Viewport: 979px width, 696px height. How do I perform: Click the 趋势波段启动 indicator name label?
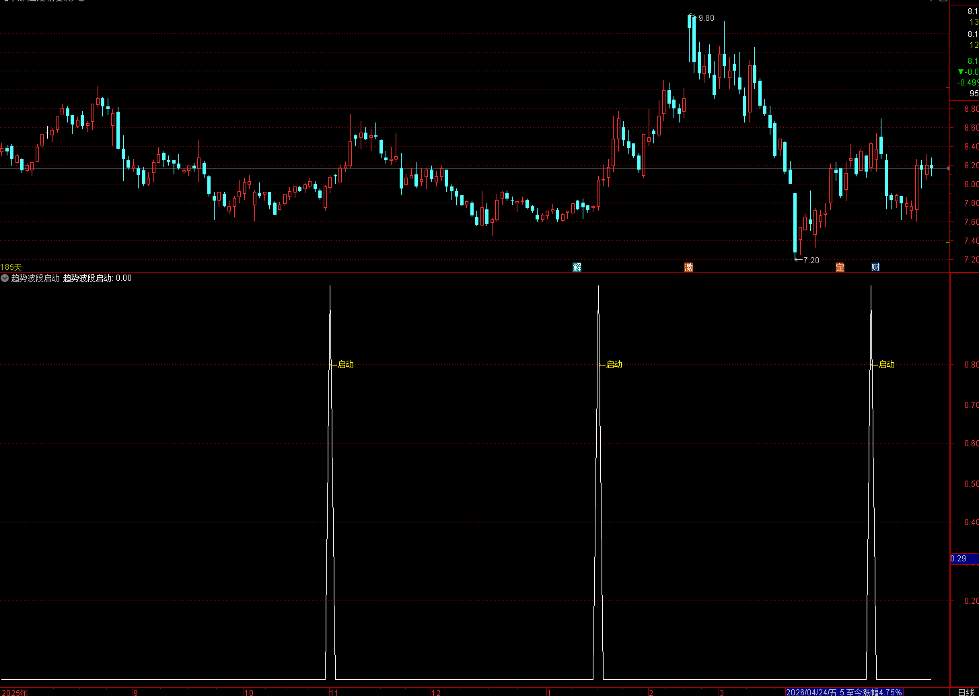point(36,278)
